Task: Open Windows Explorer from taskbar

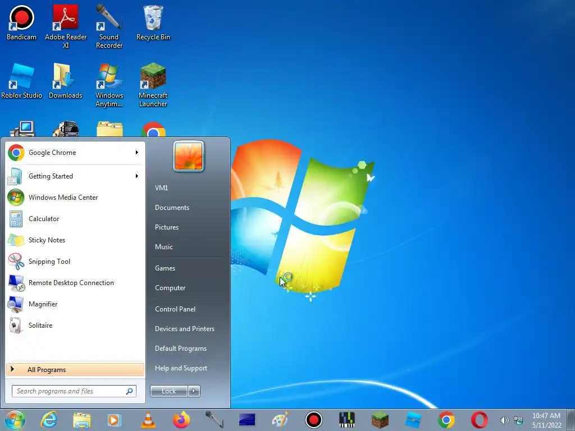Action: (82, 420)
